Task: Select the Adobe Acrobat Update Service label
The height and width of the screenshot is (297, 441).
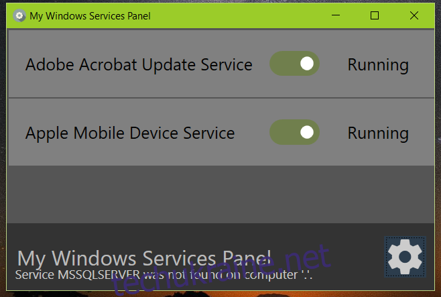Action: (139, 64)
